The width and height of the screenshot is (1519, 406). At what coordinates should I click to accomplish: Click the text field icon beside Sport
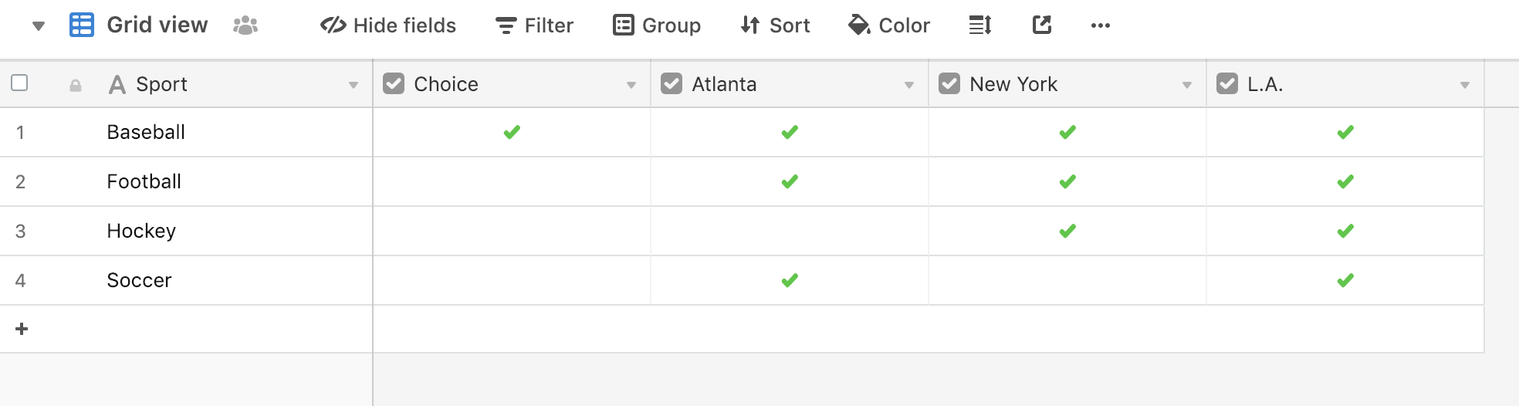(x=117, y=84)
